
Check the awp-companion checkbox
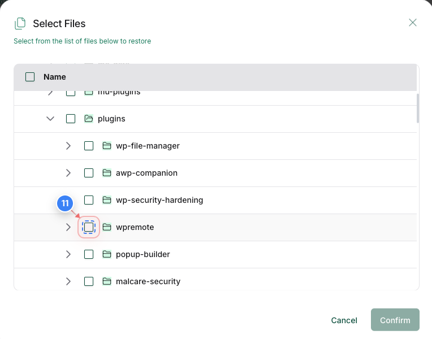[x=89, y=173]
